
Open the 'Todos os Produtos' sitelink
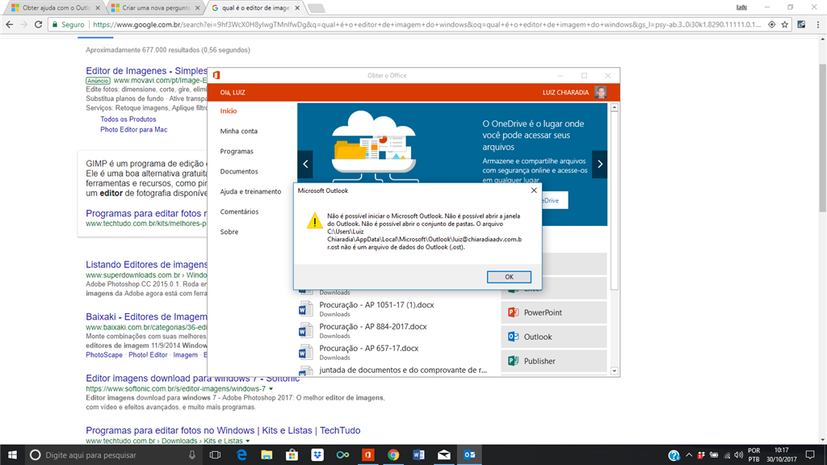tap(128, 119)
